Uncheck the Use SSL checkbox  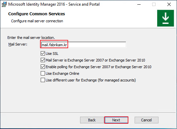coord(43,53)
